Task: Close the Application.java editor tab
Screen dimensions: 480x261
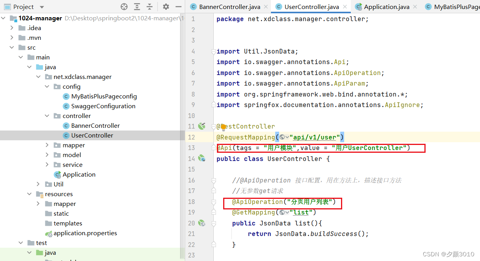Action: 415,7
